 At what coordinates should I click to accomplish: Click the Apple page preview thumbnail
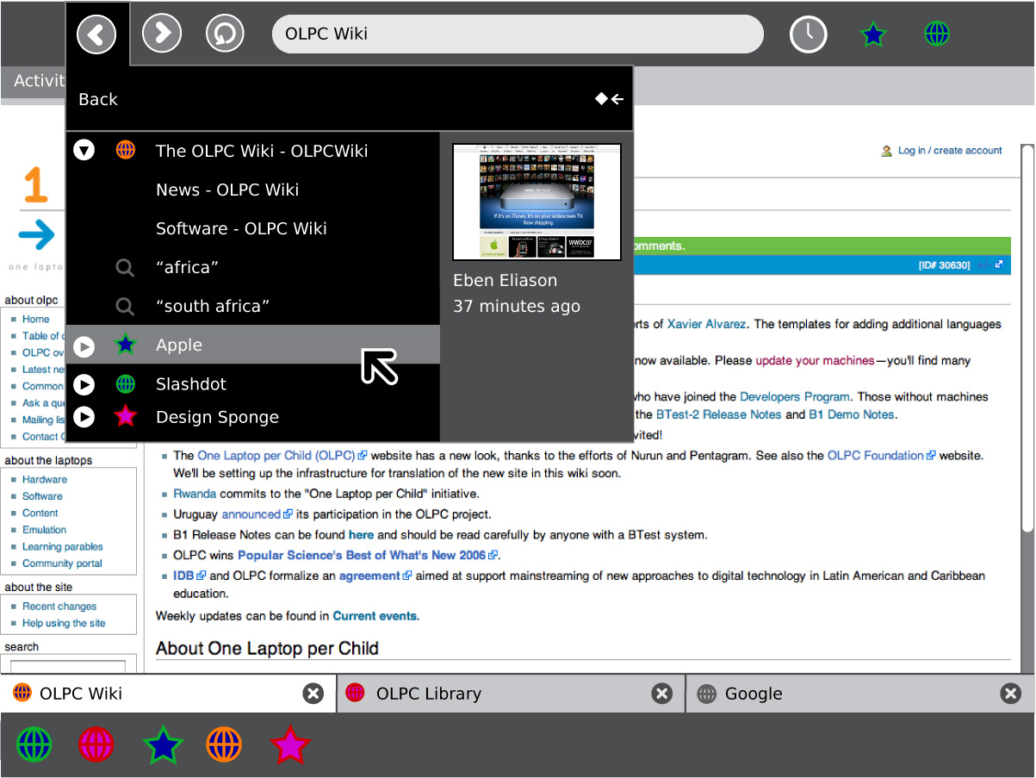pyautogui.click(x=537, y=202)
